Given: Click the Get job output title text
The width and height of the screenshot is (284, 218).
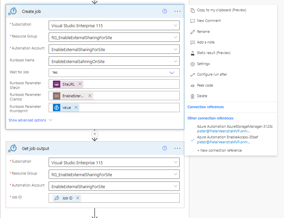Looking at the screenshot, I should click(x=35, y=148).
